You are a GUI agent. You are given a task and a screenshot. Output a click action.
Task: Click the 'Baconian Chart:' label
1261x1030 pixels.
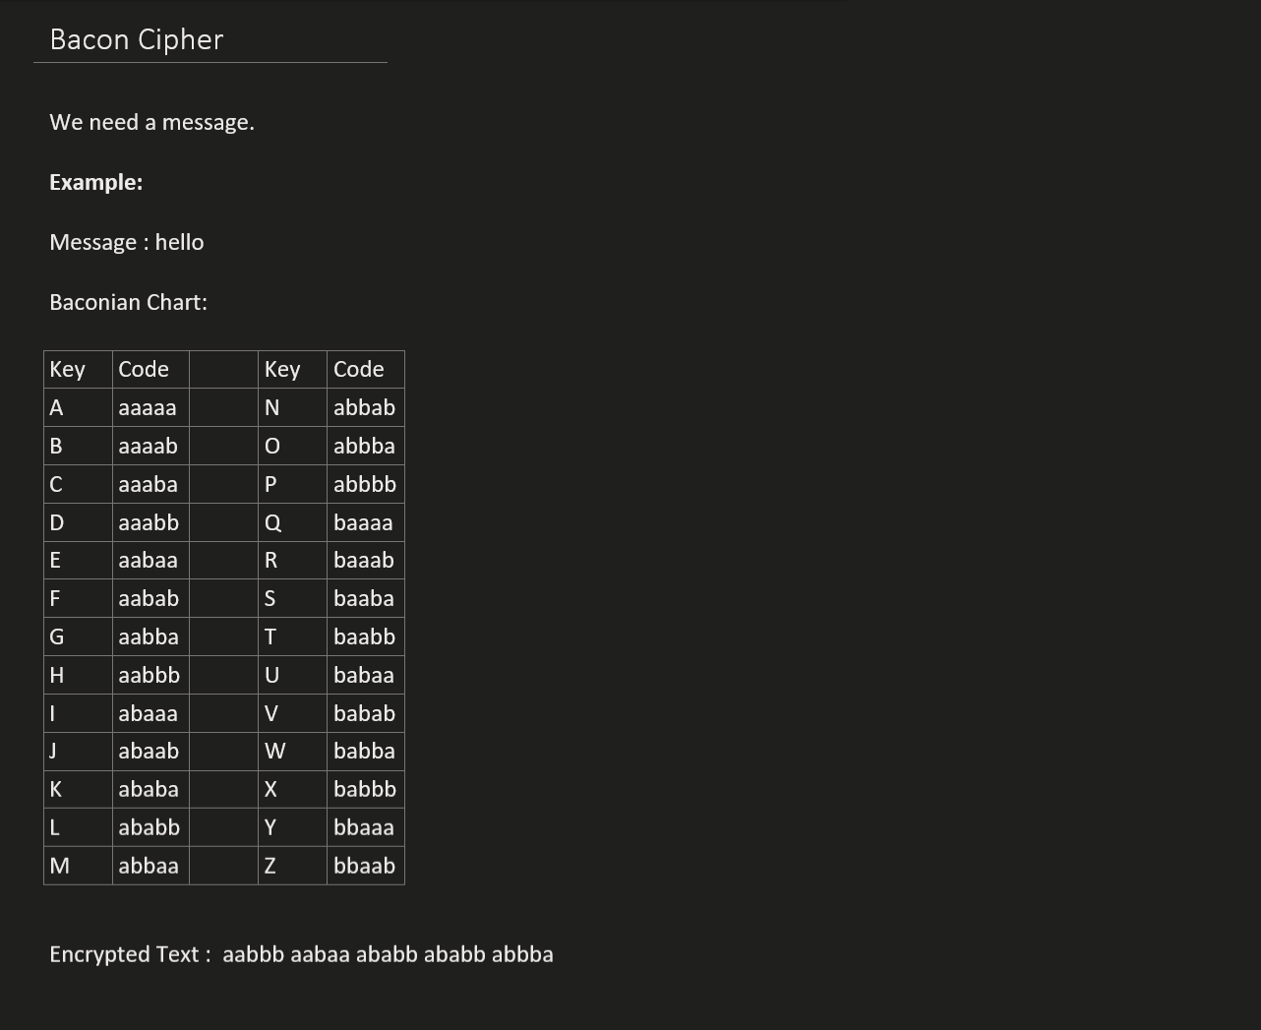129,302
